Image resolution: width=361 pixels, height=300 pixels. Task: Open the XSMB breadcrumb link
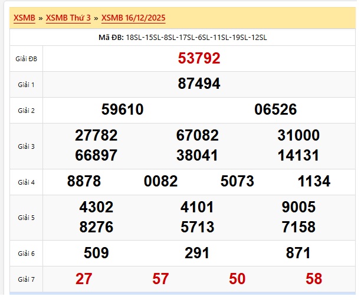[x=24, y=18]
